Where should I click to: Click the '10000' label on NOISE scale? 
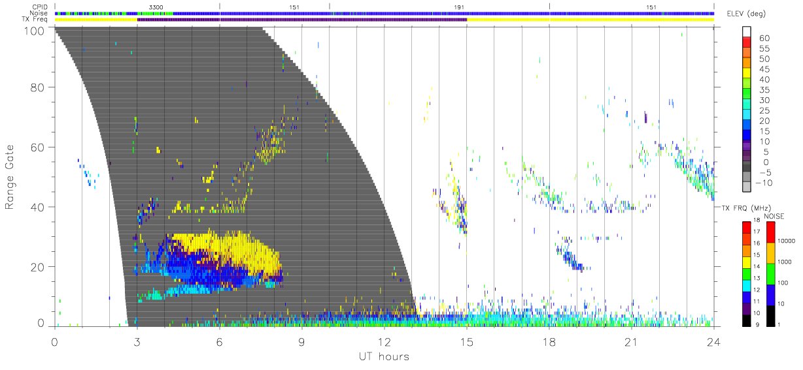(787, 242)
